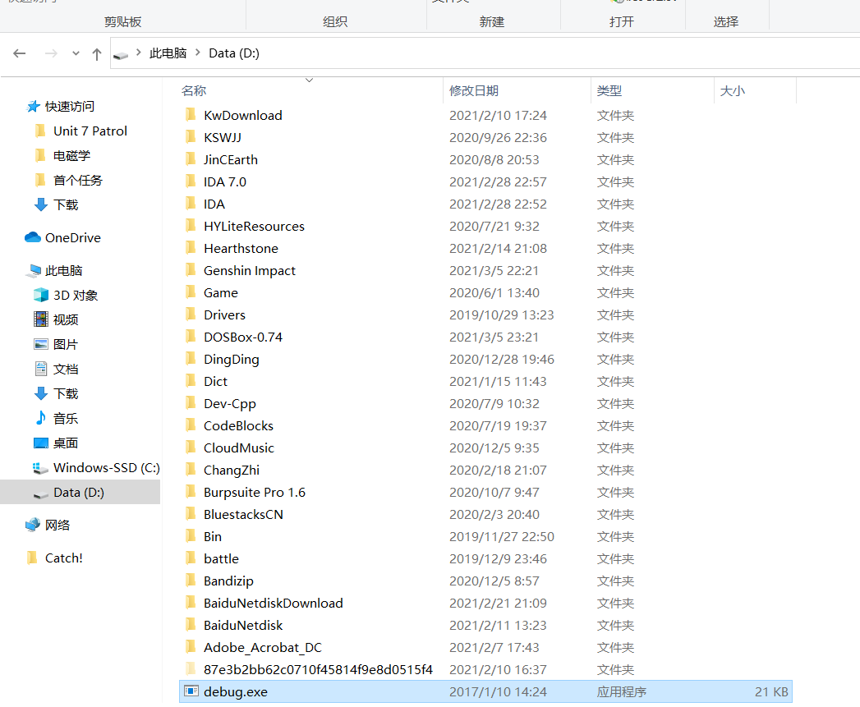Sort by 修改日期 column header
860x707 pixels.
pyautogui.click(x=474, y=90)
